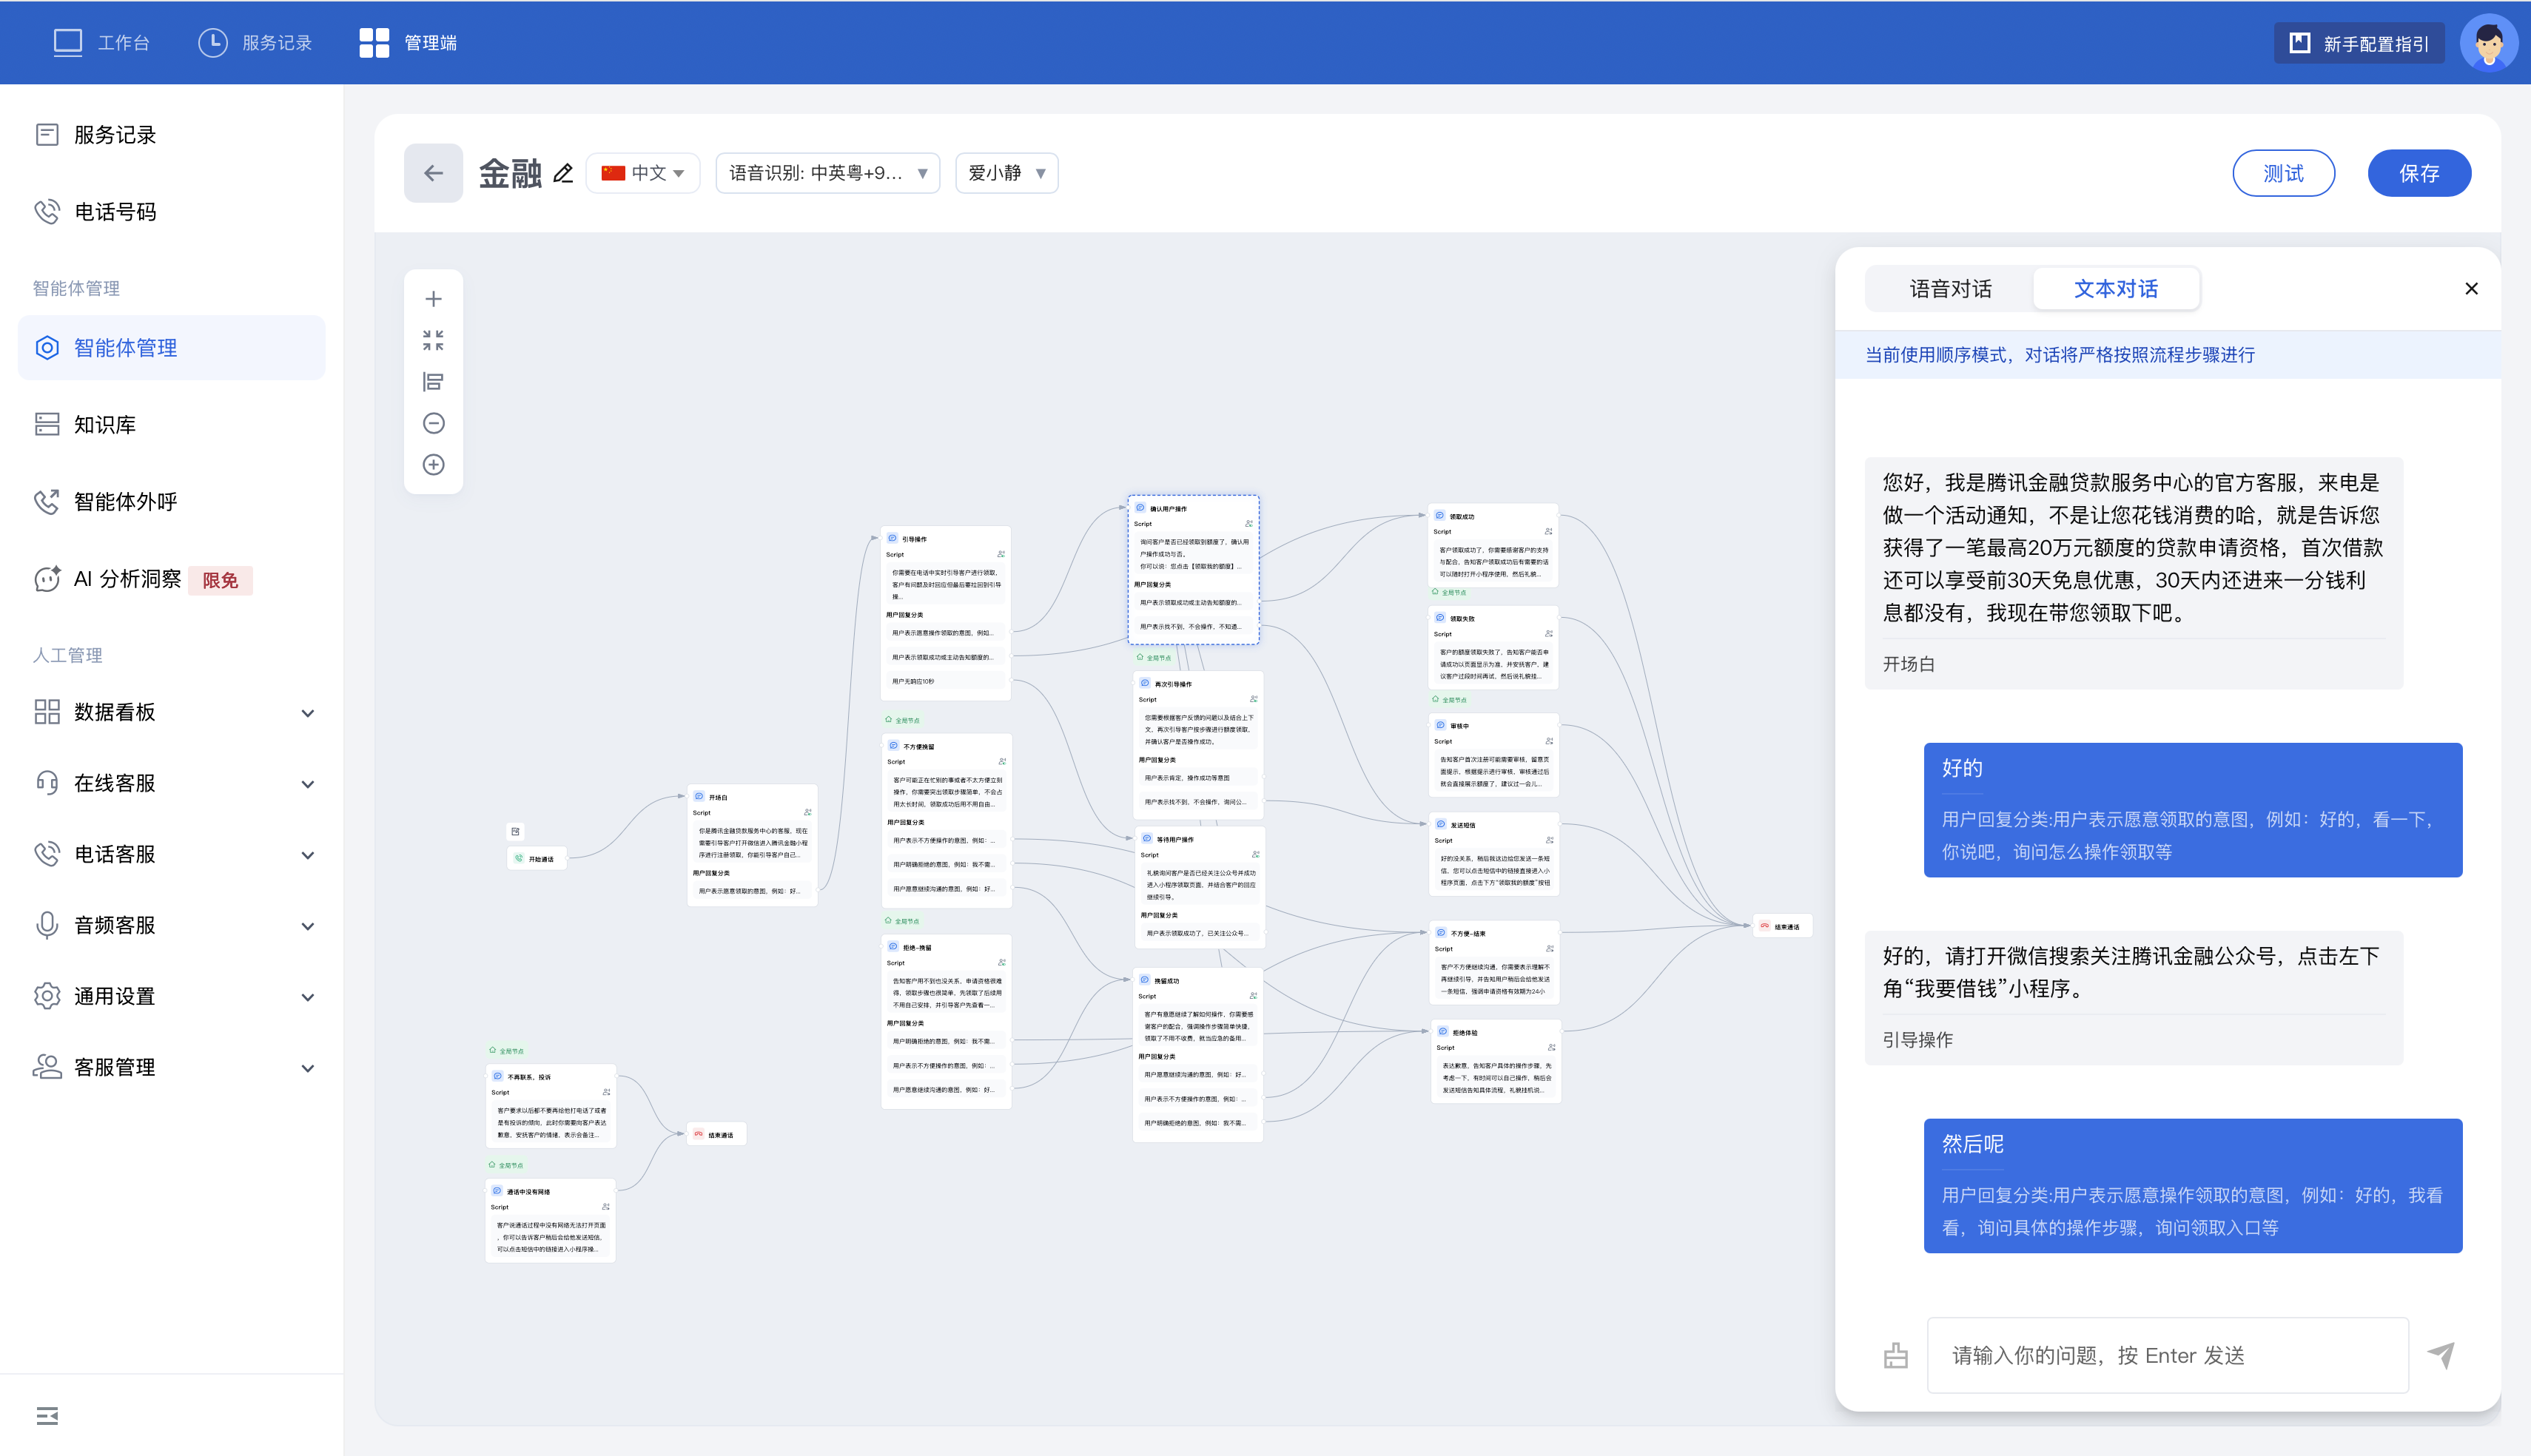Click the 智能体外呼 sidebar icon
The height and width of the screenshot is (1456, 2531).
point(47,501)
